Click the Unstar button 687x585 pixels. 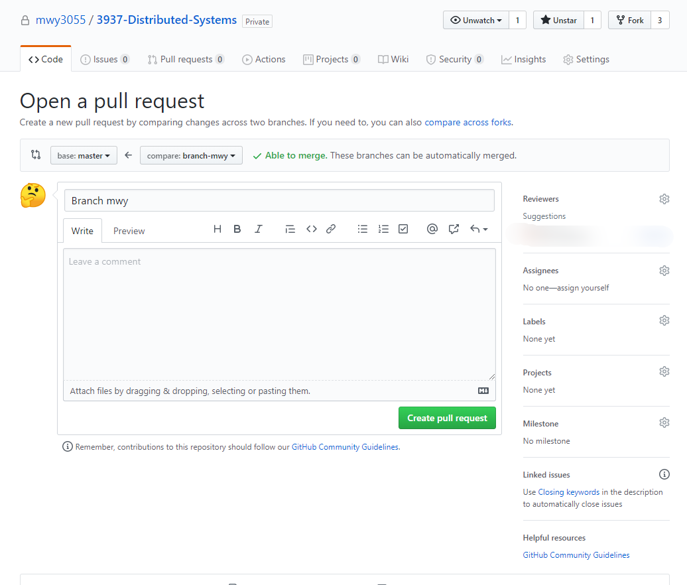point(558,20)
